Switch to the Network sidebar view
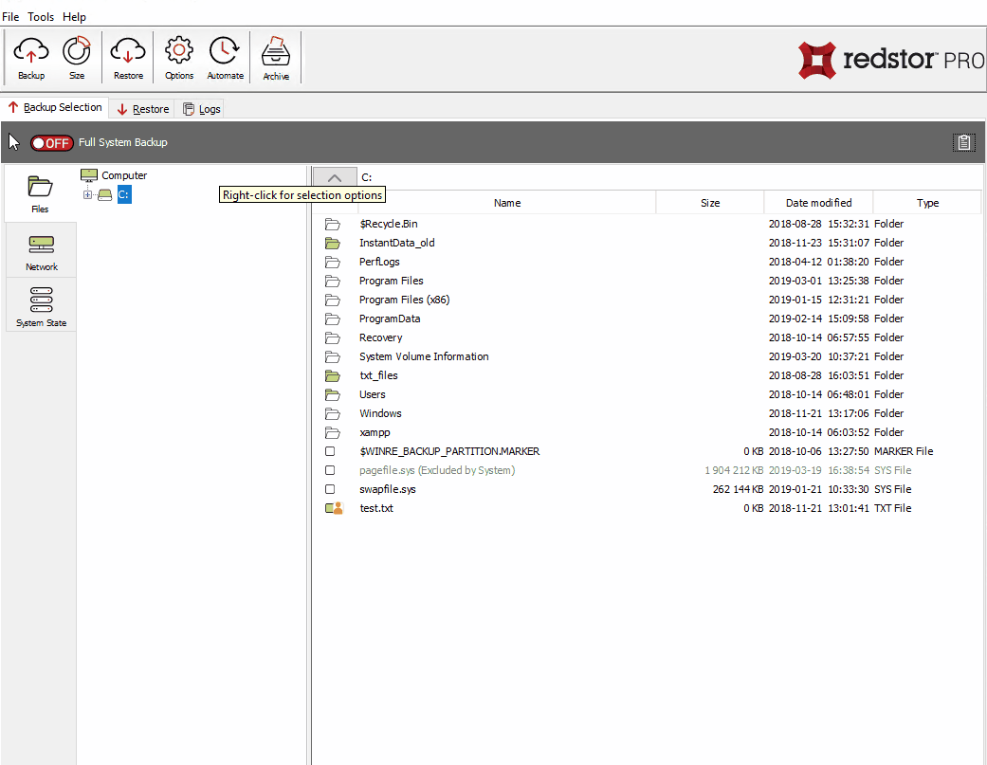Screen dimensions: 987x765 click(x=41, y=250)
